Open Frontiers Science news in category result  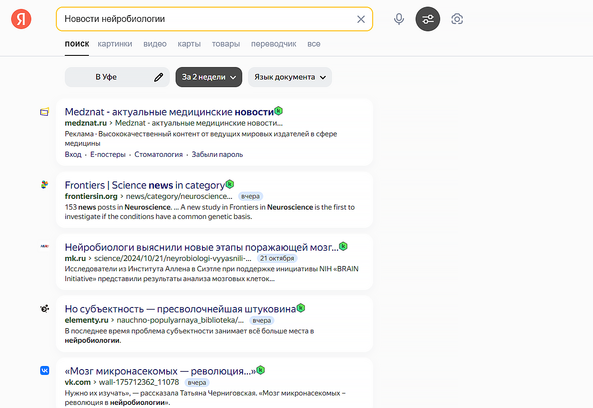click(145, 185)
